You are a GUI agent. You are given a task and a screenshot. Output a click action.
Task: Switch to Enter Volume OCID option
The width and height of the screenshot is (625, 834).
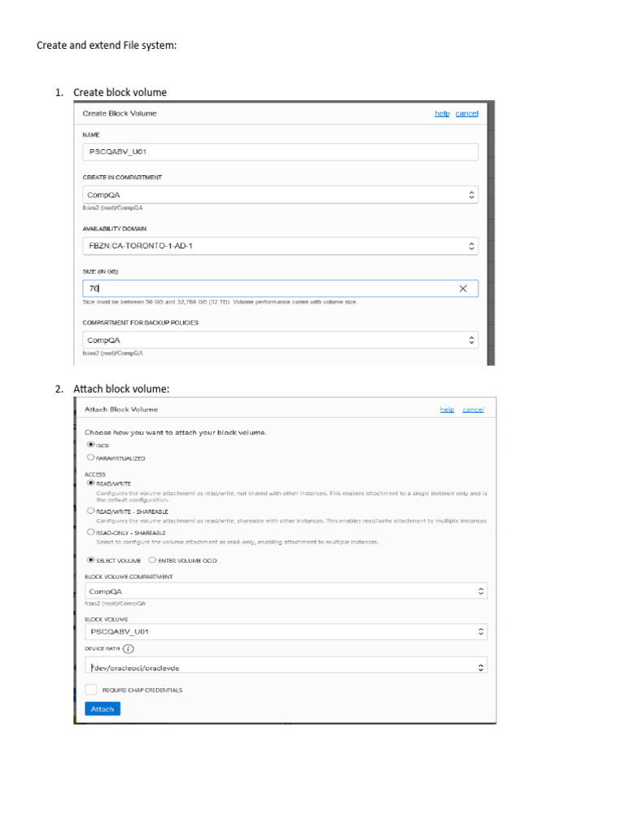[x=152, y=560]
